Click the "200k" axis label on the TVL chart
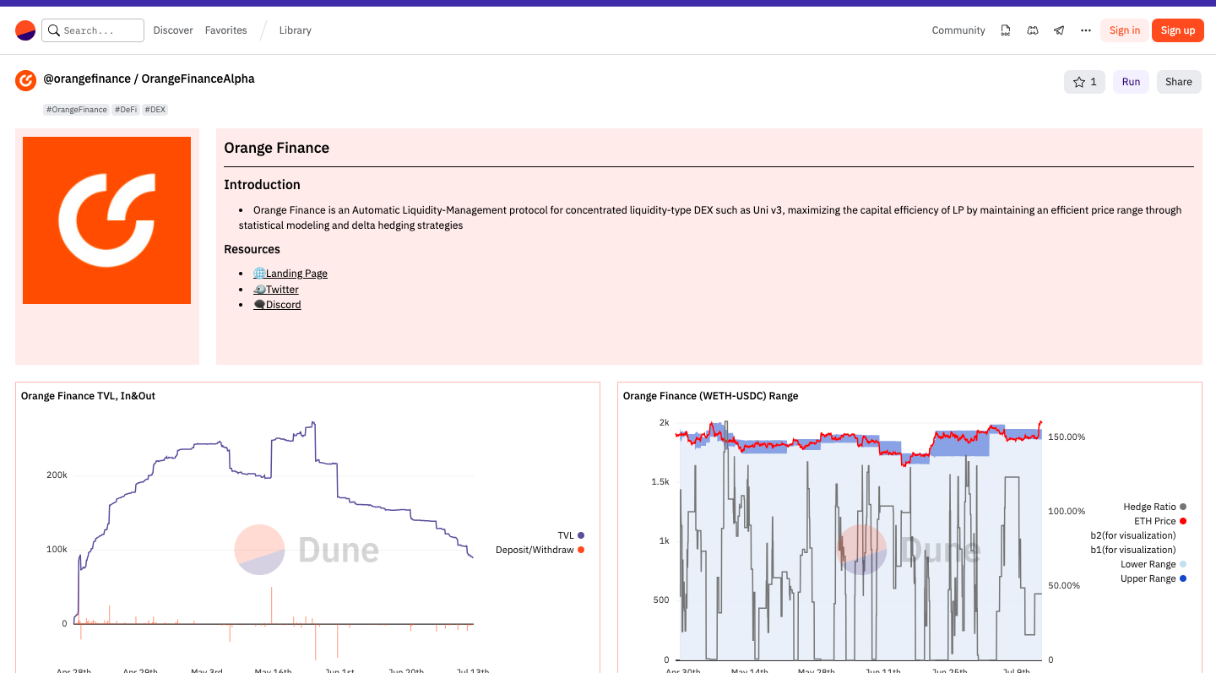Screen dimensions: 1216x673 (x=57, y=475)
